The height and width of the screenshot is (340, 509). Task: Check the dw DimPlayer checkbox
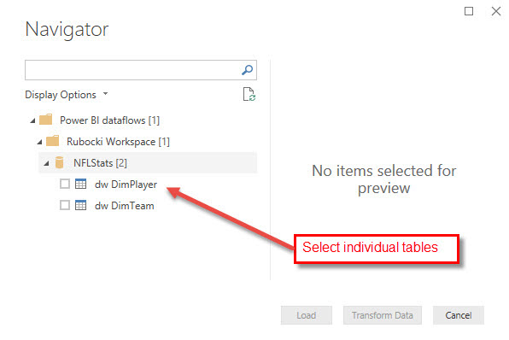65,184
